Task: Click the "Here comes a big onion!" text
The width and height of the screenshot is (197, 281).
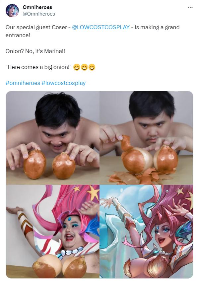Action: click(x=39, y=67)
